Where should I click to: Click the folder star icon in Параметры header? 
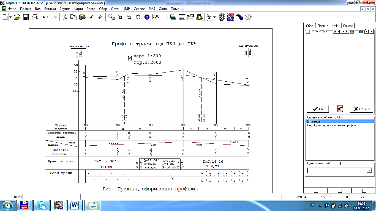click(x=367, y=32)
